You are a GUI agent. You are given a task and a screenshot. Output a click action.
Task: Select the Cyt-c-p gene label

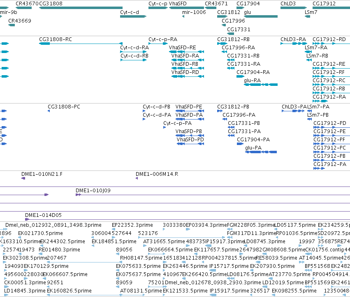point(158,4)
